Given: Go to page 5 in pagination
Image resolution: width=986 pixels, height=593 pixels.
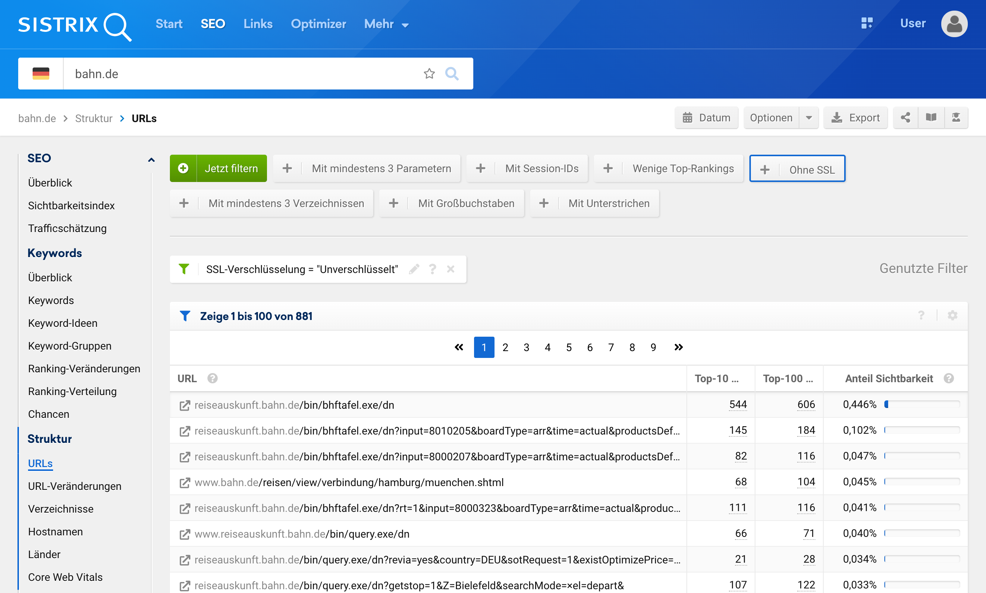Looking at the screenshot, I should pyautogui.click(x=568, y=347).
